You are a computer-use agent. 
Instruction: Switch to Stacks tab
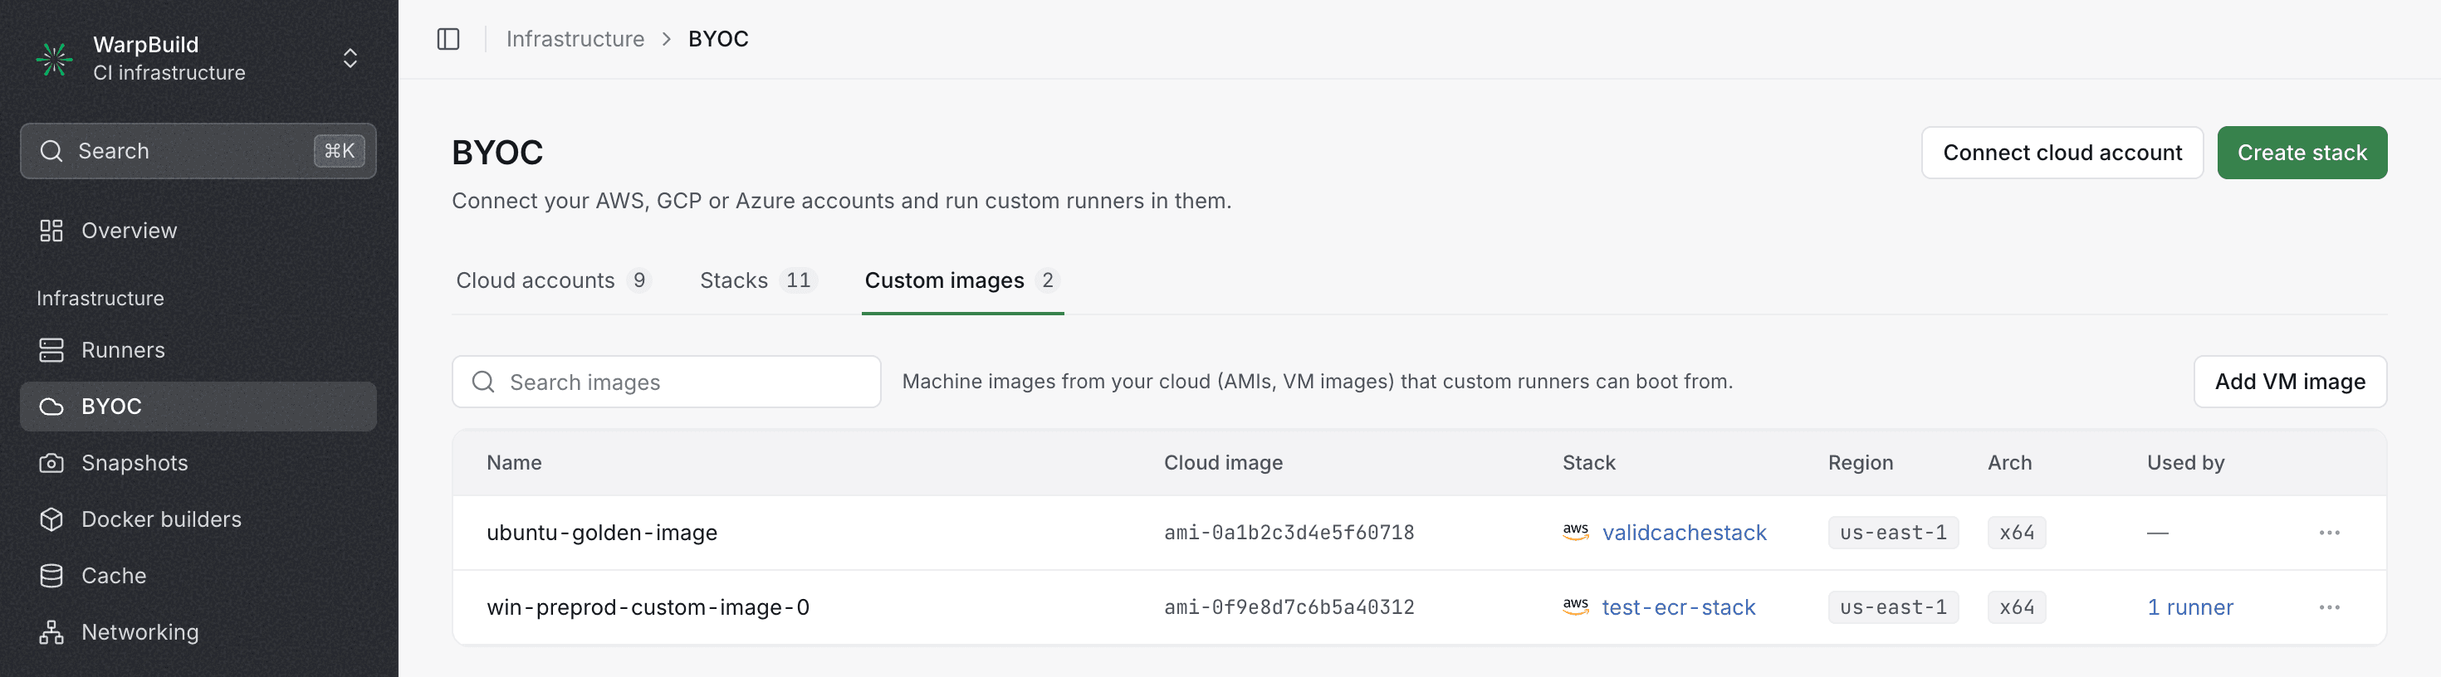[757, 280]
